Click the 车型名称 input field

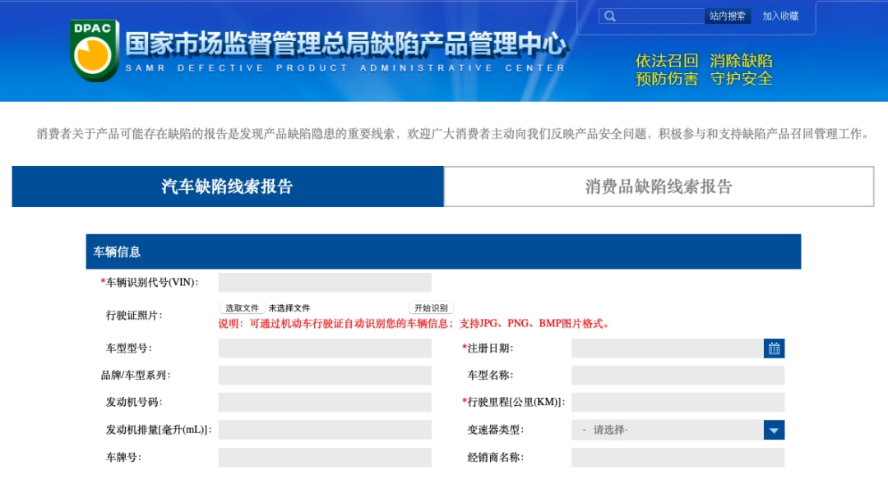tap(678, 376)
